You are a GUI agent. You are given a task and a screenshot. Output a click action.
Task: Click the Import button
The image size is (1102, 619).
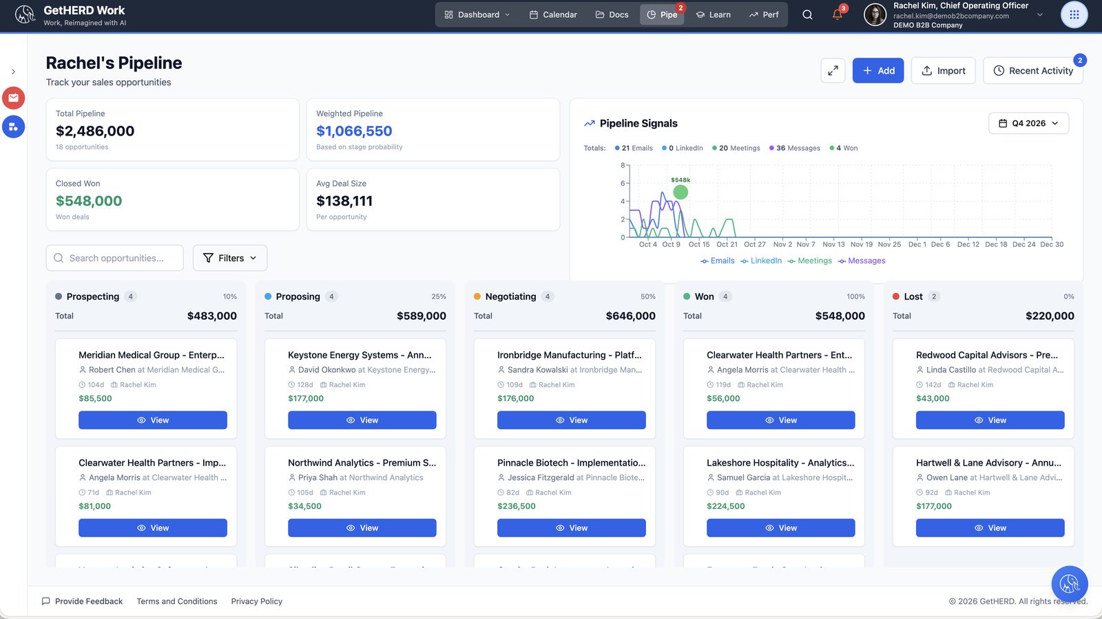[944, 70]
